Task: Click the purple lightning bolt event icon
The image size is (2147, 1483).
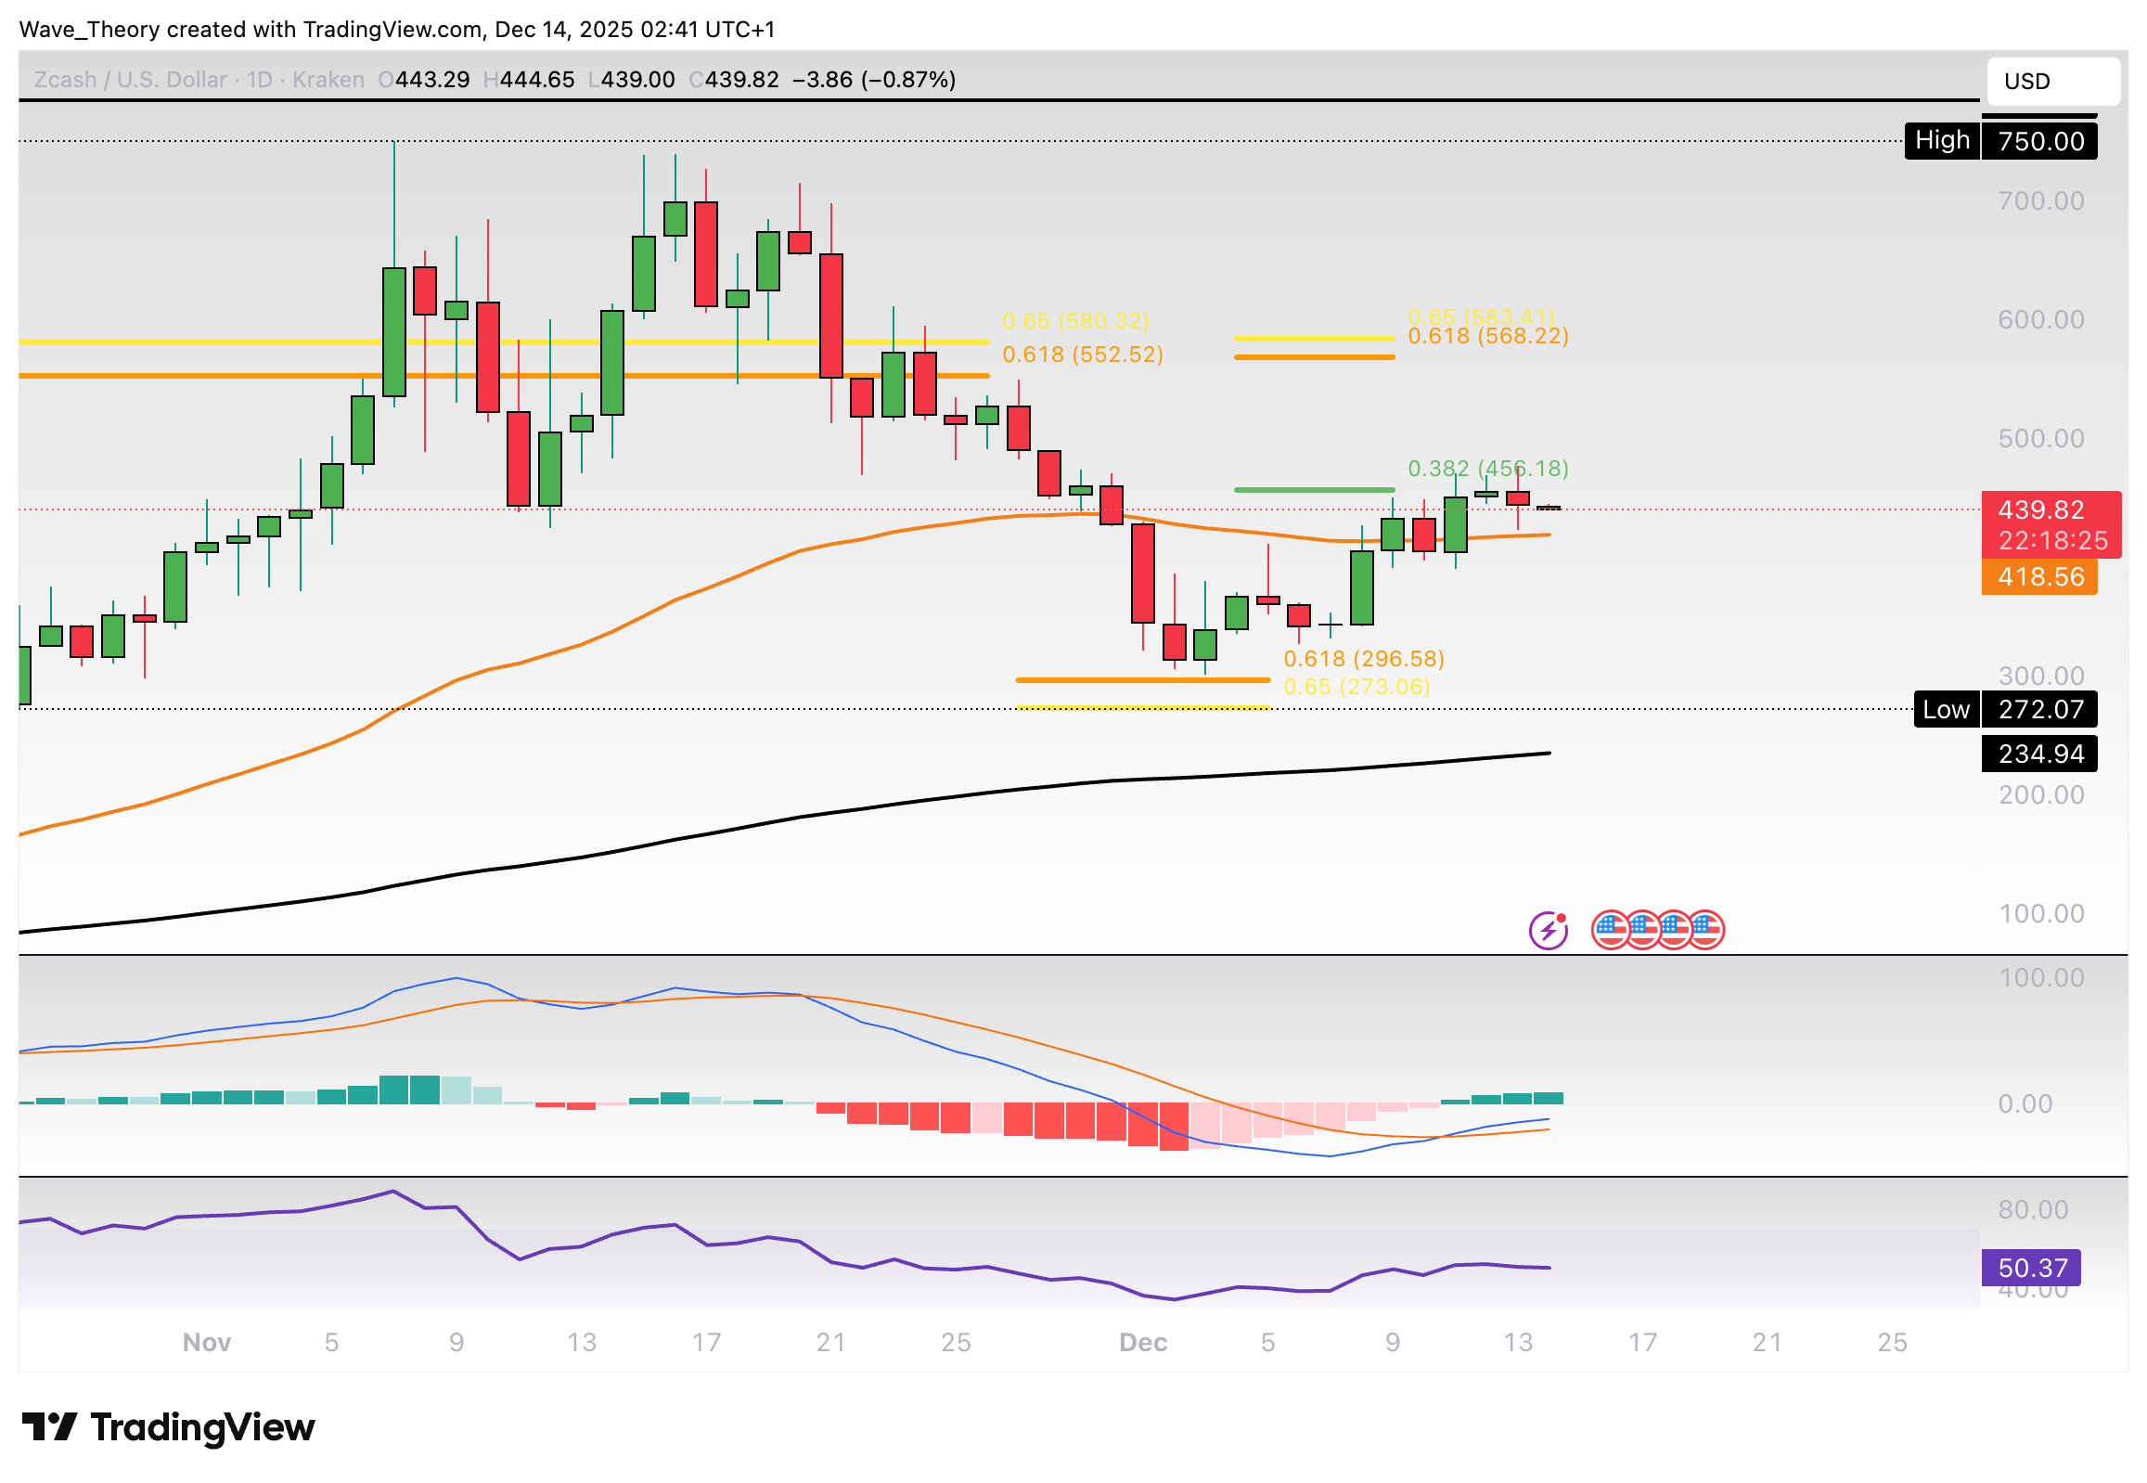Action: pos(1548,930)
